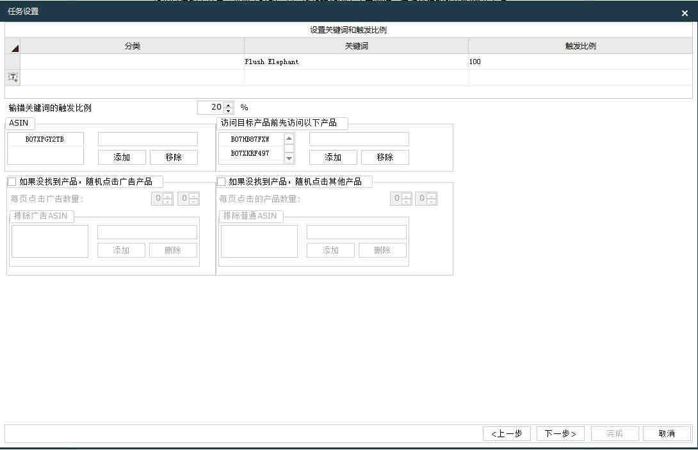Sort by the 分类 column header

click(132, 46)
